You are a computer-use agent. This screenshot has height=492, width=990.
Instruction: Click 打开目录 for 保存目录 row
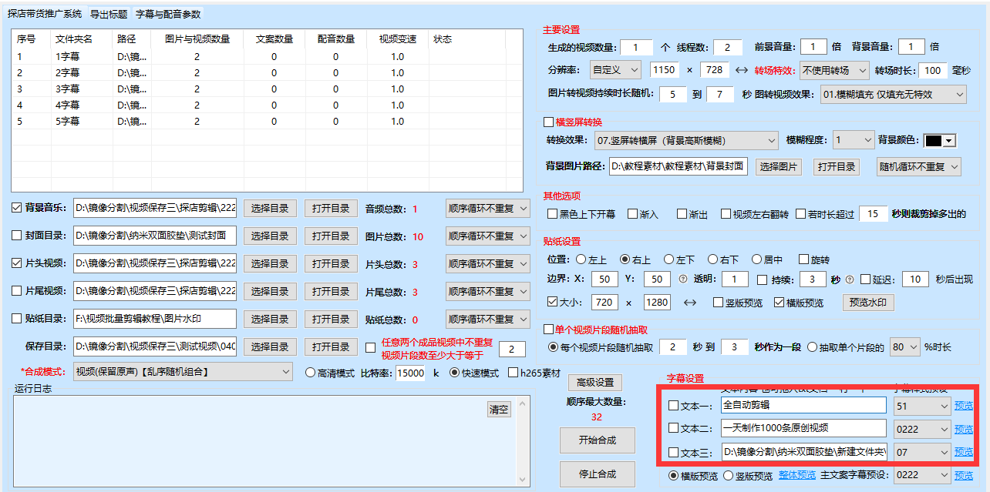tap(331, 346)
